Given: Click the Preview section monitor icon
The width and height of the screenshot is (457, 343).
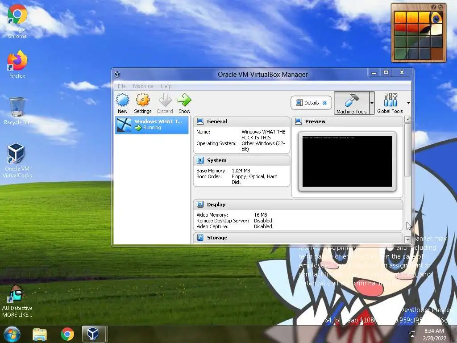Looking at the screenshot, I should [x=298, y=121].
